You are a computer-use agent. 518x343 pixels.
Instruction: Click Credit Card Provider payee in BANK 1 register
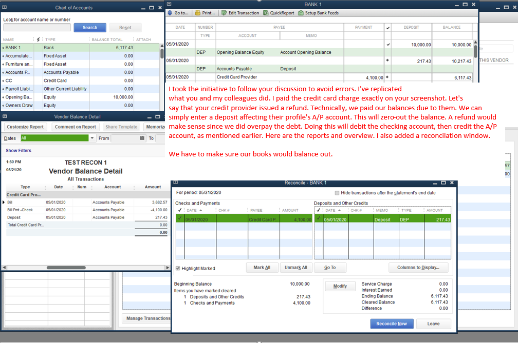pos(237,77)
